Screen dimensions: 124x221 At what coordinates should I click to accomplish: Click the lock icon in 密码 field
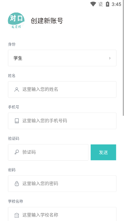tap(17, 183)
